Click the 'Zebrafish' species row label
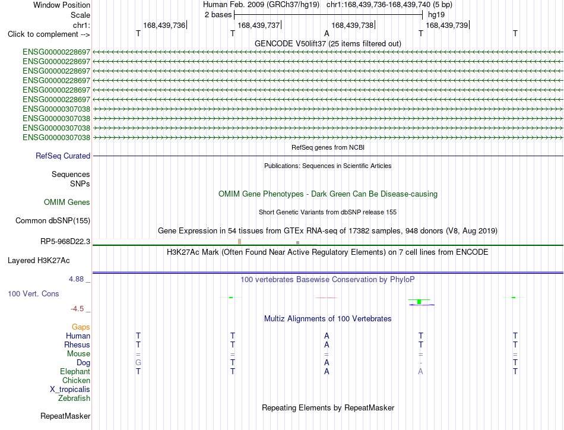 [74, 399]
